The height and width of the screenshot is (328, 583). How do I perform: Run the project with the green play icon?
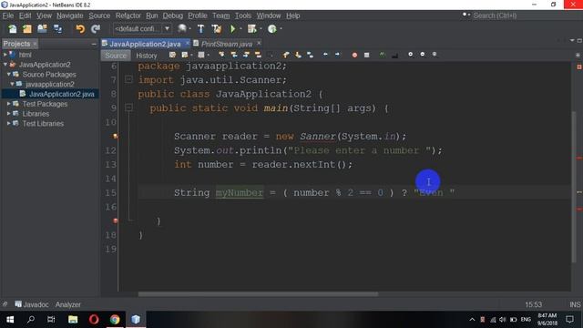pos(233,28)
